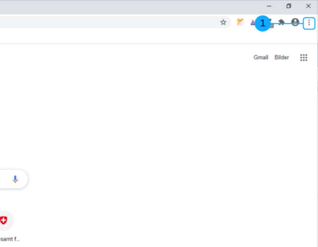Click the blue numbered callout marker 1

pyautogui.click(x=263, y=23)
